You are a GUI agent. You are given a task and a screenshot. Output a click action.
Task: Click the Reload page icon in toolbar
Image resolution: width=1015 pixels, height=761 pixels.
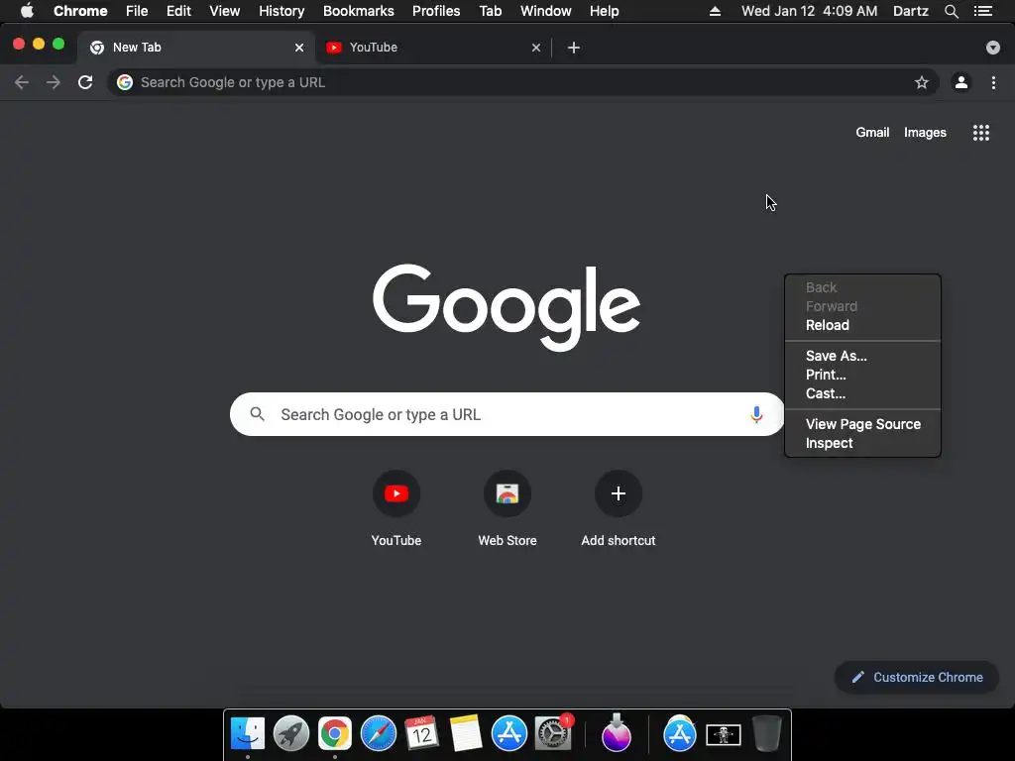[85, 82]
